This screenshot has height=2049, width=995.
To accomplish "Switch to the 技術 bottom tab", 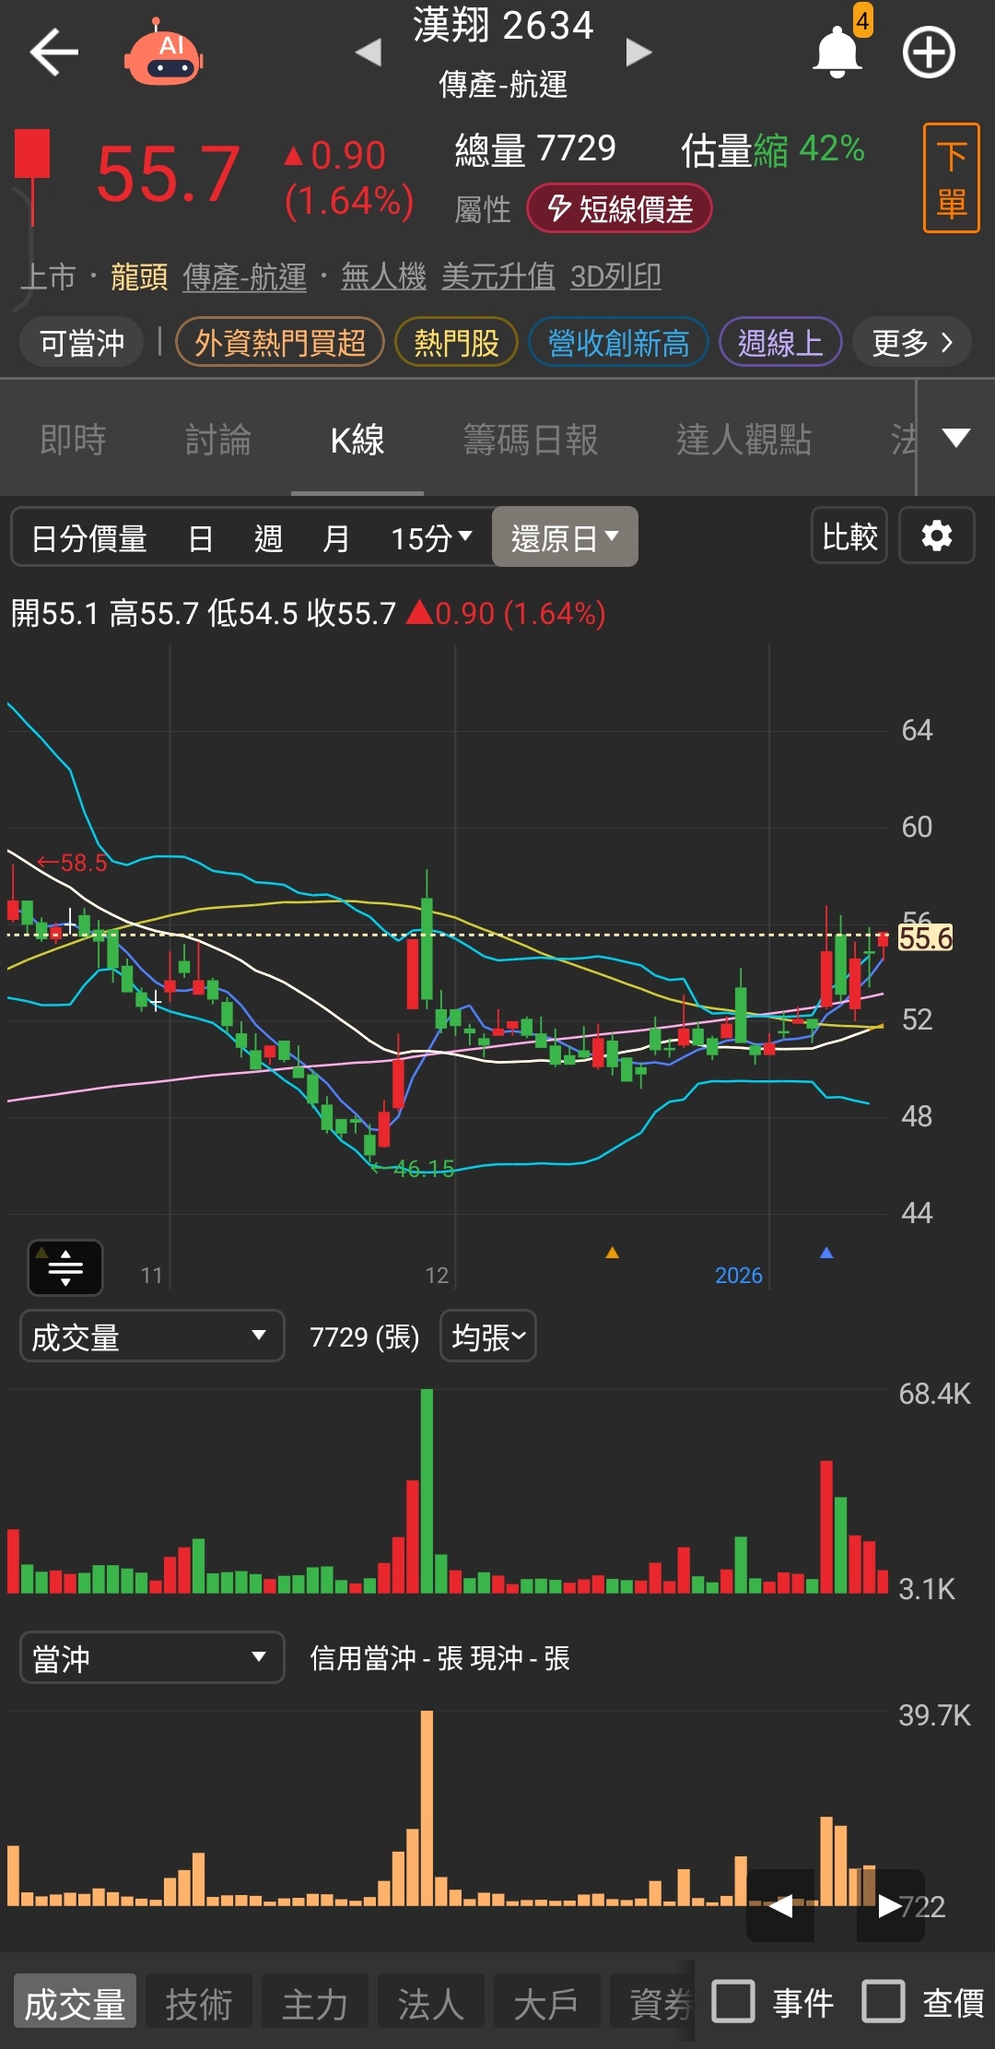I will pos(199,2003).
